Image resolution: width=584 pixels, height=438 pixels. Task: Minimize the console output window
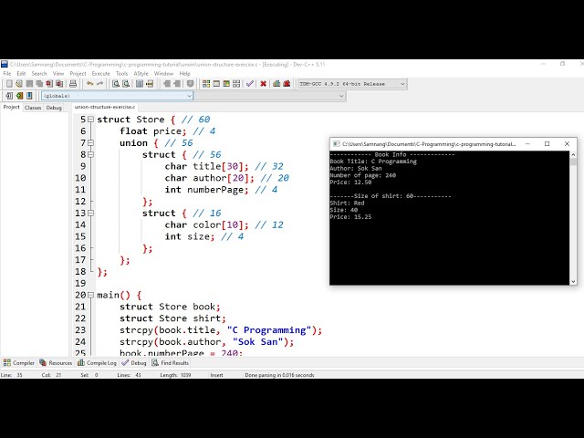[527, 144]
